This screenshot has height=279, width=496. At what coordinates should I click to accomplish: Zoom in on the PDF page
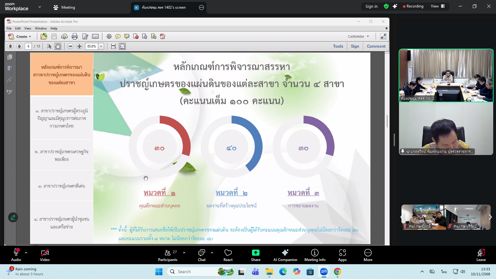80,46
